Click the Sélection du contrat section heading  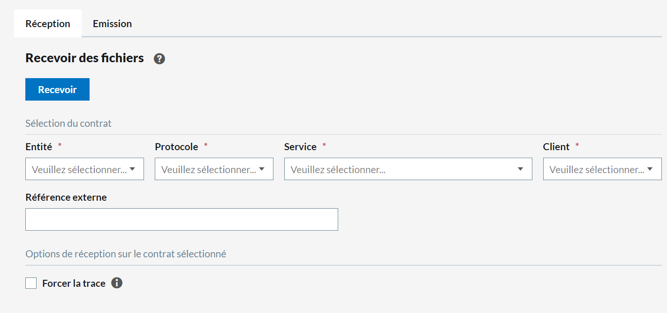[x=68, y=124]
